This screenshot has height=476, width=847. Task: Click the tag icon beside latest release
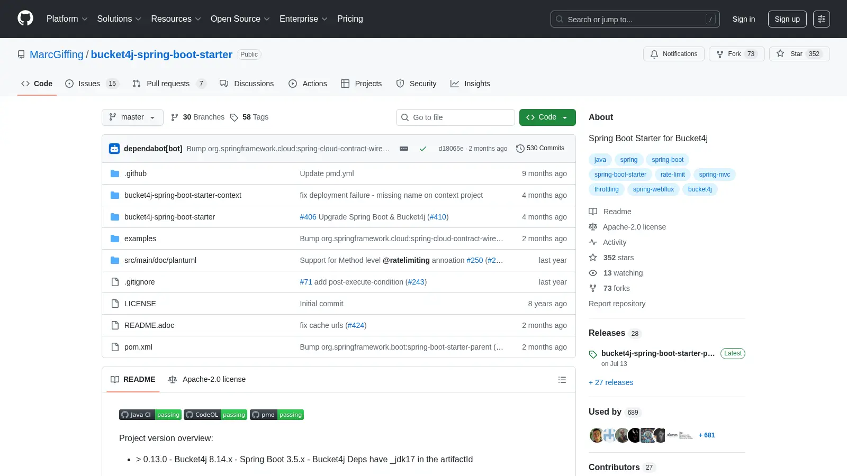point(593,354)
